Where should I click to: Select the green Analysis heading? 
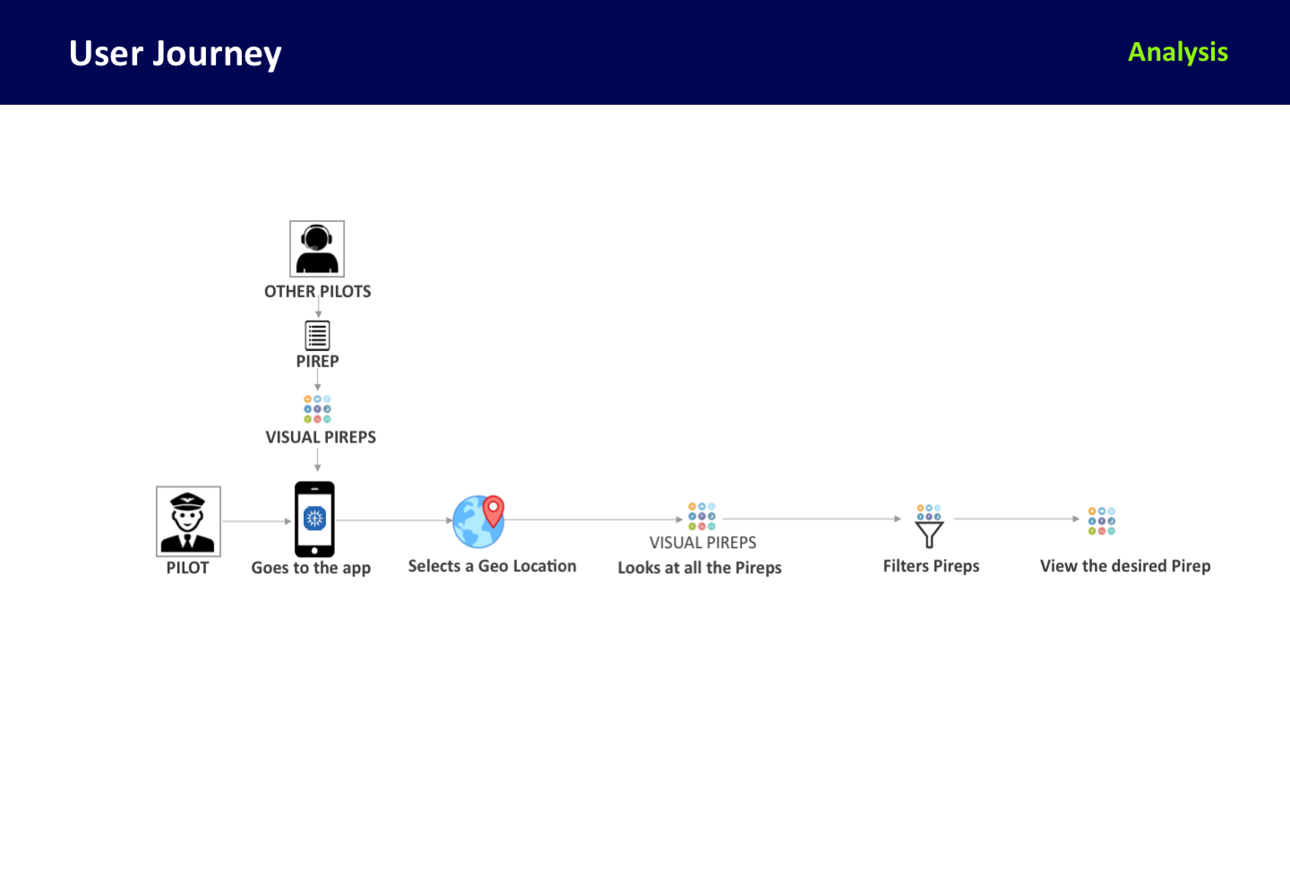[1177, 53]
